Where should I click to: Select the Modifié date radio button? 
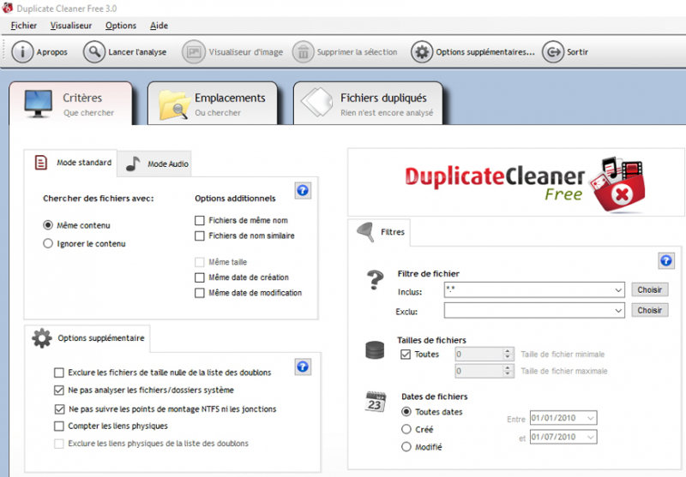pyautogui.click(x=406, y=447)
